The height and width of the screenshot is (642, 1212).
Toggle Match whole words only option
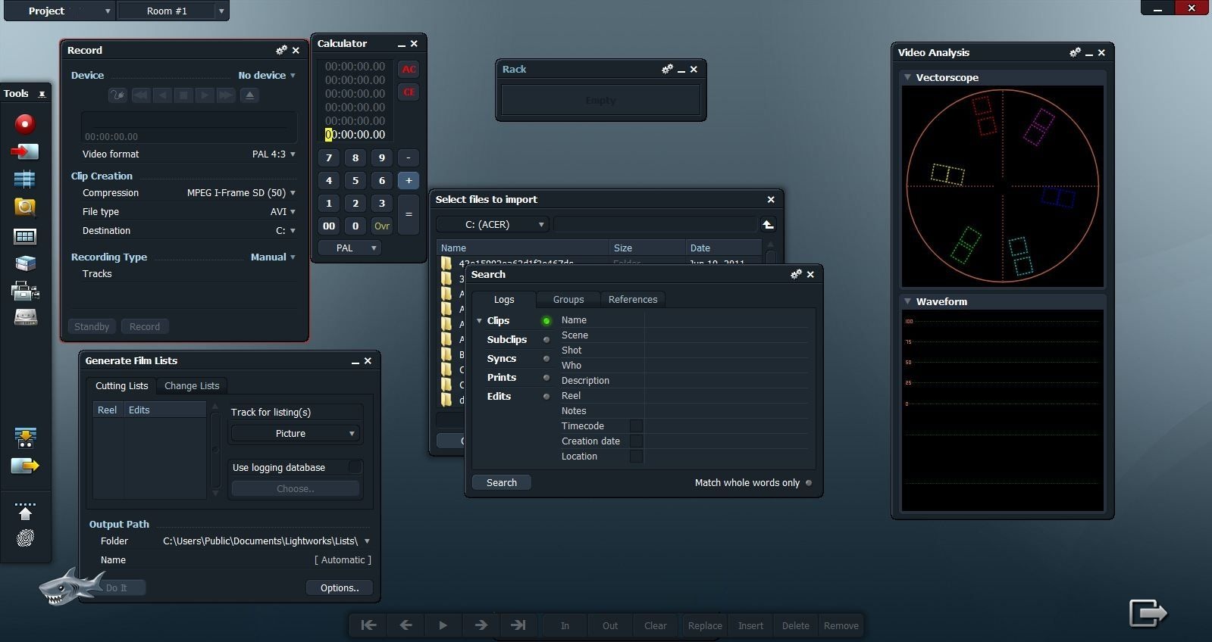pyautogui.click(x=809, y=483)
